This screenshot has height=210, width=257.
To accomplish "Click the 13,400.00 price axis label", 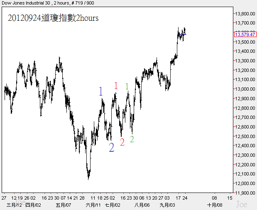I will tap(245, 51).
